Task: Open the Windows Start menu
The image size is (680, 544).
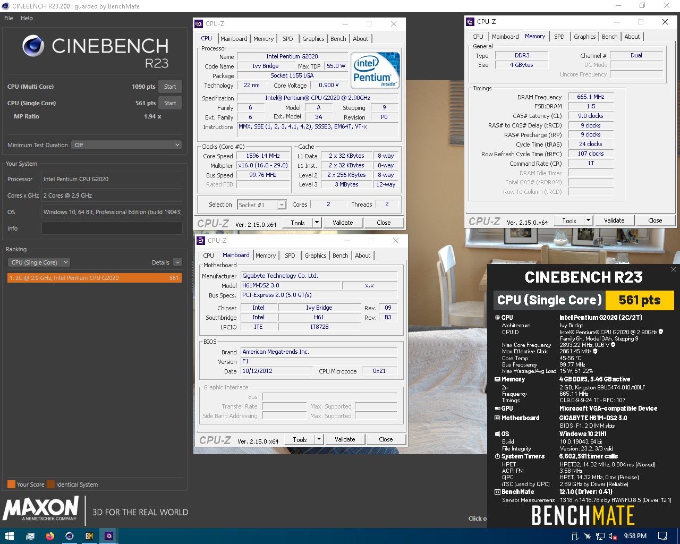Action: [9, 536]
